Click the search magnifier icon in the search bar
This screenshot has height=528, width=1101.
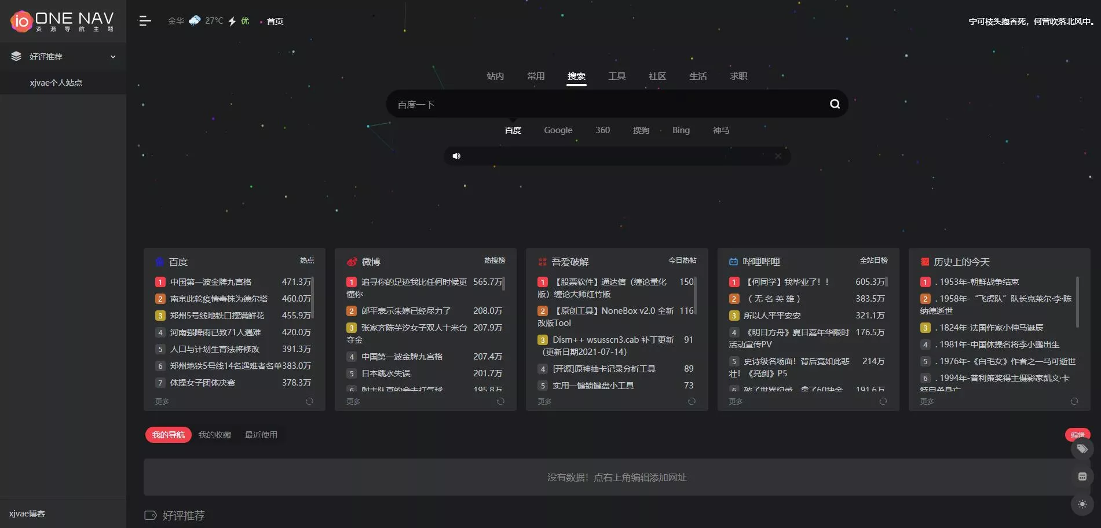tap(835, 104)
